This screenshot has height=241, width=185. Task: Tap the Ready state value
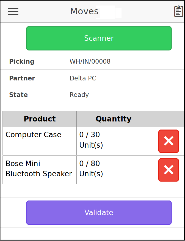(x=79, y=95)
